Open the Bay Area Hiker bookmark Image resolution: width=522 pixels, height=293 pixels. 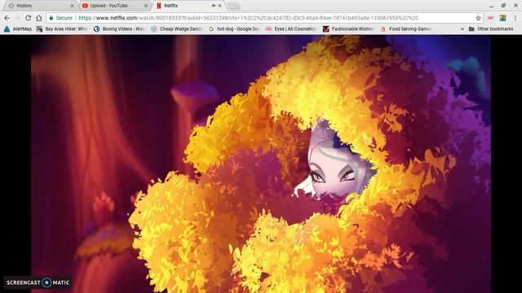(62, 29)
